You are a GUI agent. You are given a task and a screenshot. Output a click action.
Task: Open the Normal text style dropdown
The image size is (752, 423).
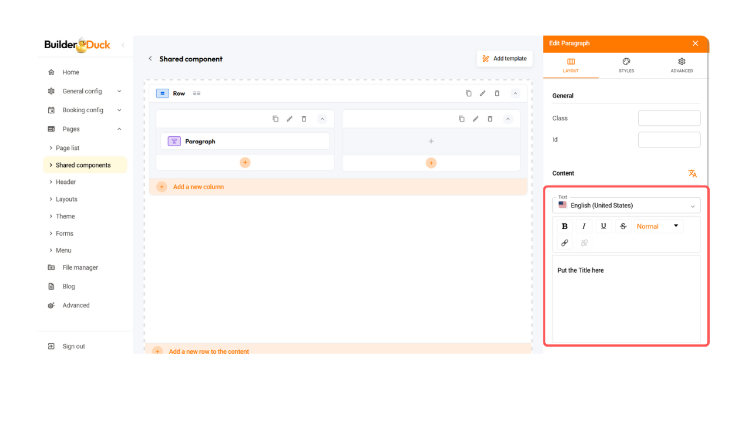point(658,226)
